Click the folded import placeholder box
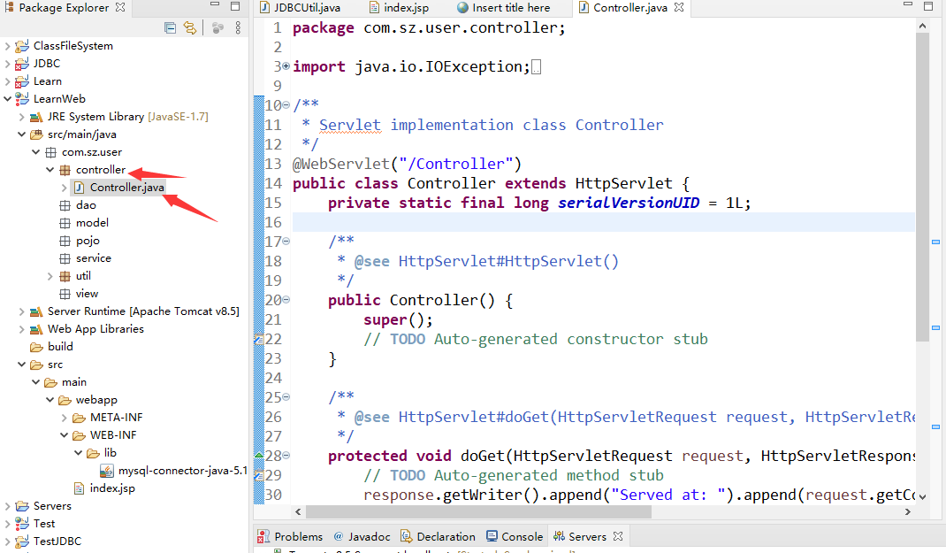This screenshot has height=553, width=946. pos(537,67)
